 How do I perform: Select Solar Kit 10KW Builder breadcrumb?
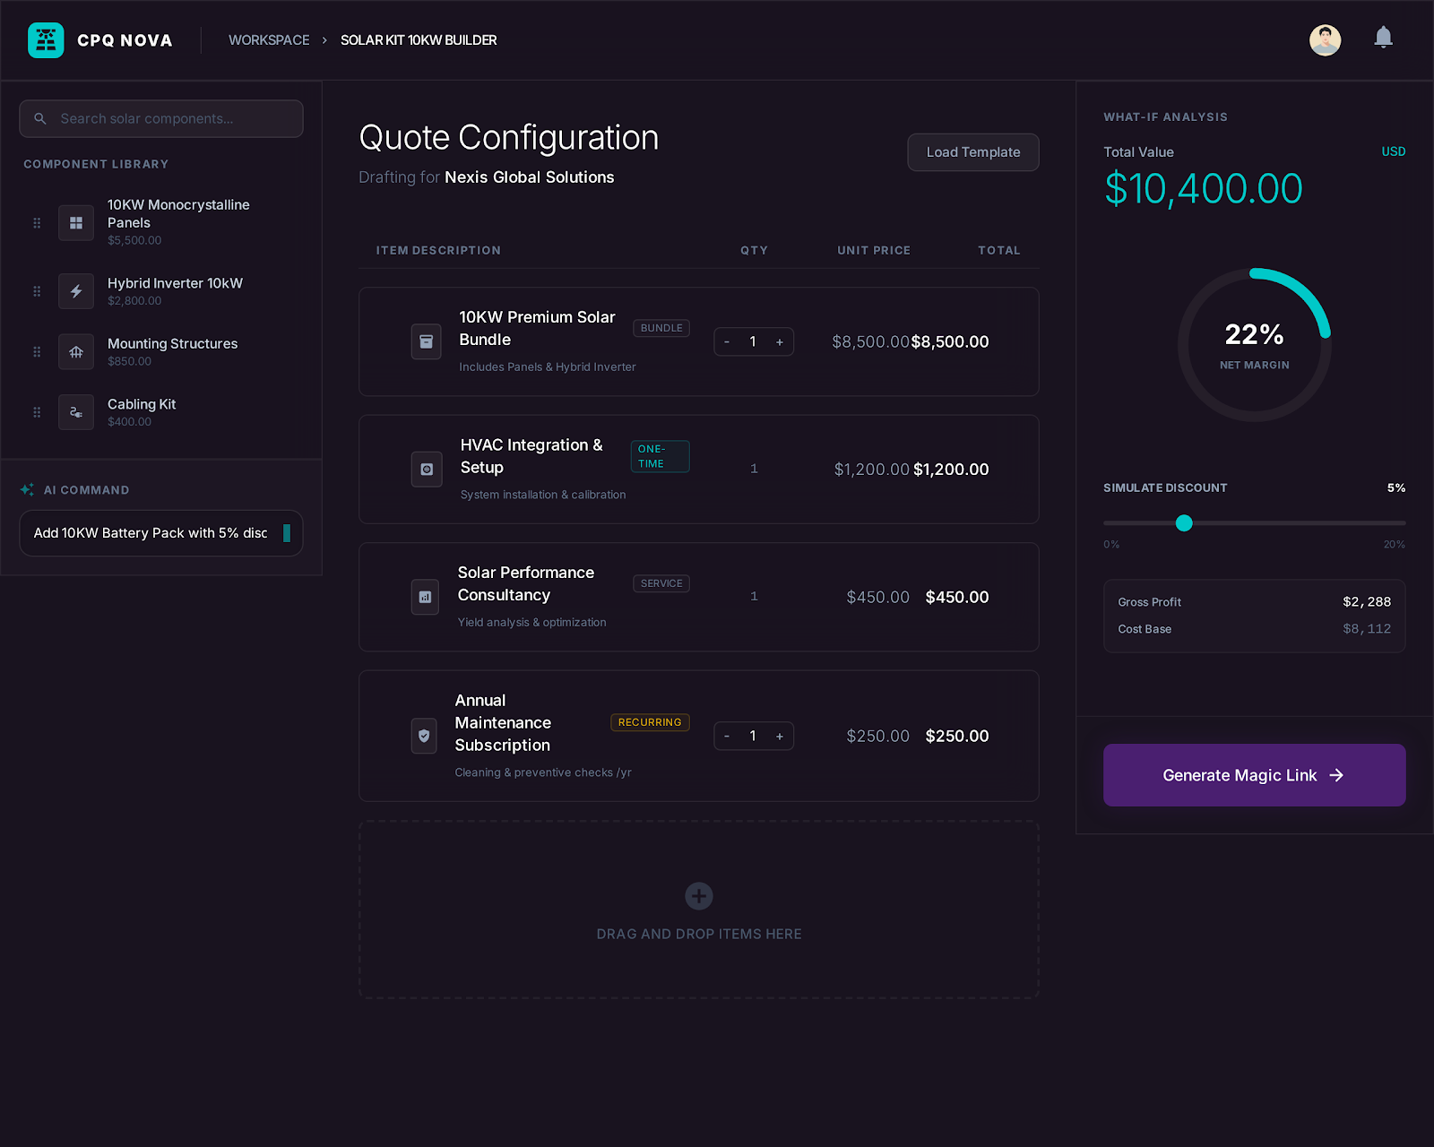point(419,40)
